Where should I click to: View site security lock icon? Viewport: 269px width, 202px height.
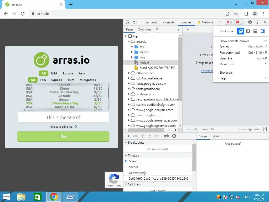(x=33, y=14)
